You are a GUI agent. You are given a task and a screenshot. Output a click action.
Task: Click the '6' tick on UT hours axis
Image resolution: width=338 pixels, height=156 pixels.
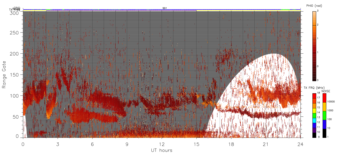pos(92,144)
